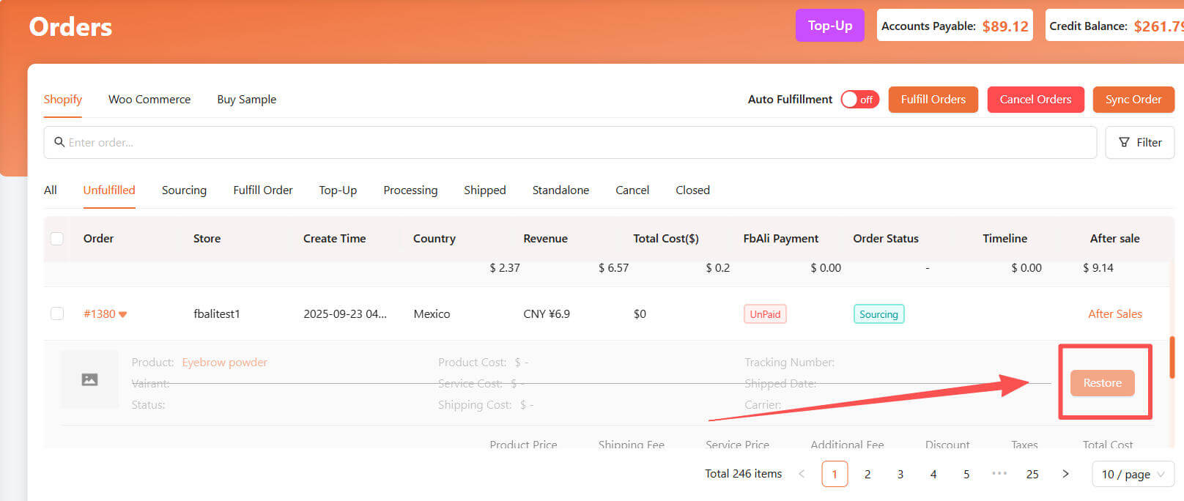Click the Filter funnel icon
This screenshot has height=501, width=1184.
[1124, 143]
